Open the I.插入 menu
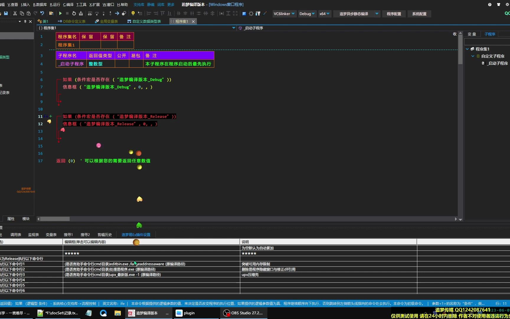Viewport: 510px width, 319px height. click(25, 4)
